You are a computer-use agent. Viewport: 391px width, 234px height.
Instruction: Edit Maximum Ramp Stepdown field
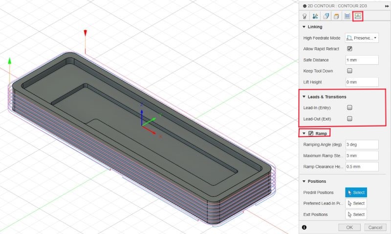pyautogui.click(x=362, y=156)
